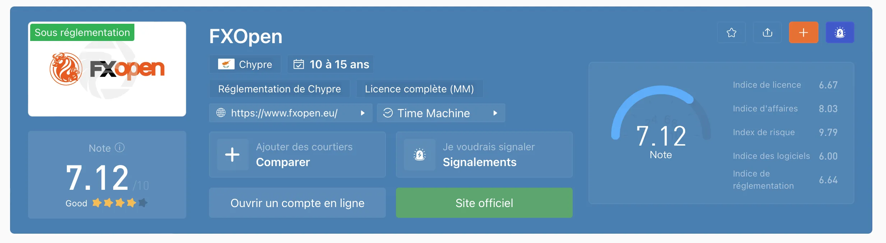This screenshot has height=243, width=886.
Task: Click the Sous réglementation green badge
Action: click(x=82, y=32)
